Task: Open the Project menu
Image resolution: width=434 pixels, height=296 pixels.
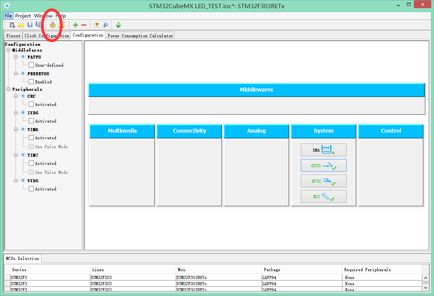Action: point(23,16)
